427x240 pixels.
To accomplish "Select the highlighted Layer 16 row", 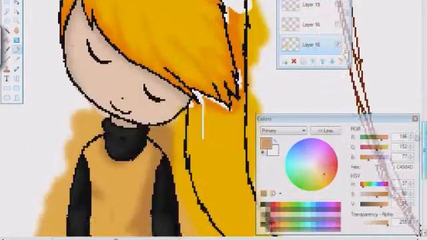I will 310,45.
